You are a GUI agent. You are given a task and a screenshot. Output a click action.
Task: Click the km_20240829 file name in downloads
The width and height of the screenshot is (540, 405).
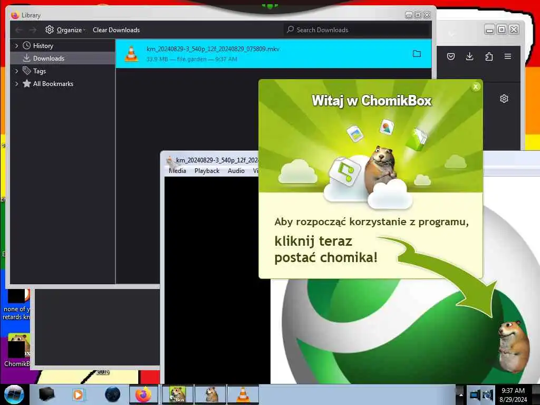pos(213,49)
